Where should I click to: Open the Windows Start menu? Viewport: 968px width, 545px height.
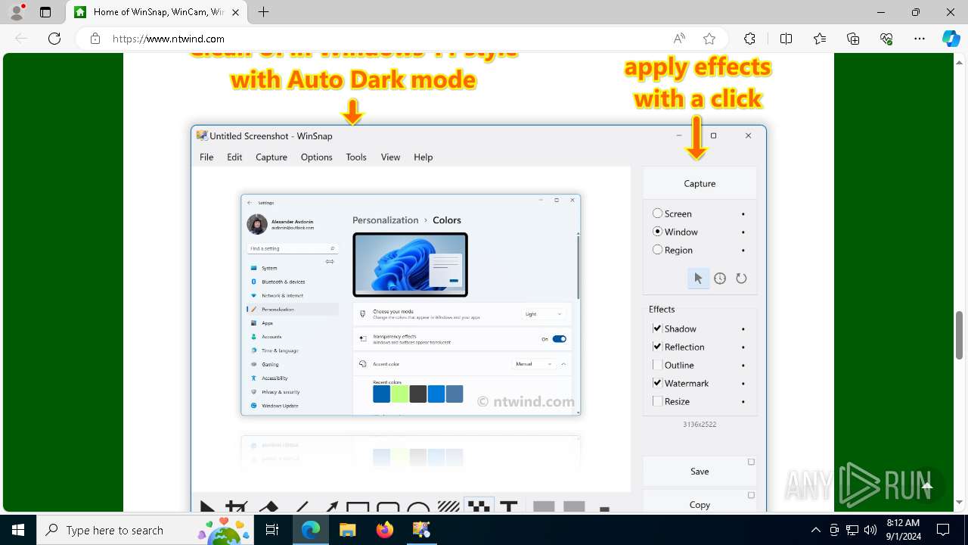point(18,530)
